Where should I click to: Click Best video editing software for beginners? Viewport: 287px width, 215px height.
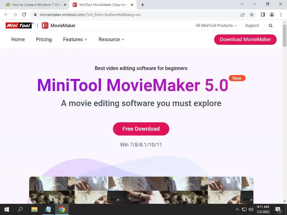tap(141, 68)
